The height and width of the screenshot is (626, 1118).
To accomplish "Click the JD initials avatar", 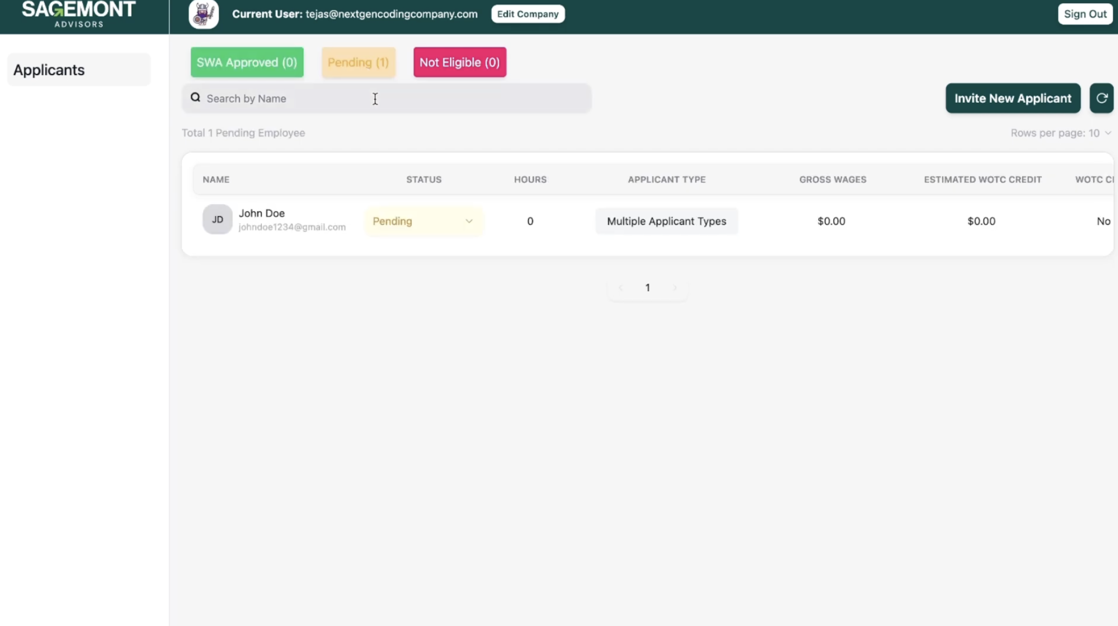I will pos(217,220).
